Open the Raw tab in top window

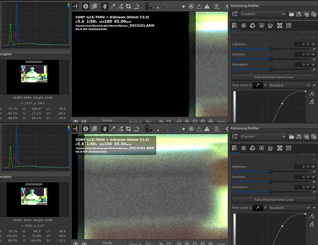click(280, 25)
